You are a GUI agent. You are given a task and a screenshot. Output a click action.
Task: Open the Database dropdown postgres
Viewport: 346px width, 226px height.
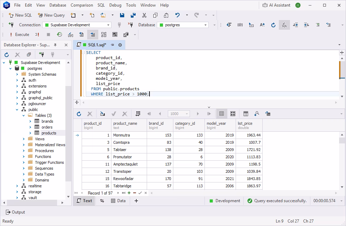click(183, 25)
